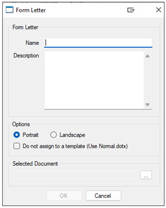Click the Selected Document group heading
This screenshot has height=208, width=166.
pos(35,164)
